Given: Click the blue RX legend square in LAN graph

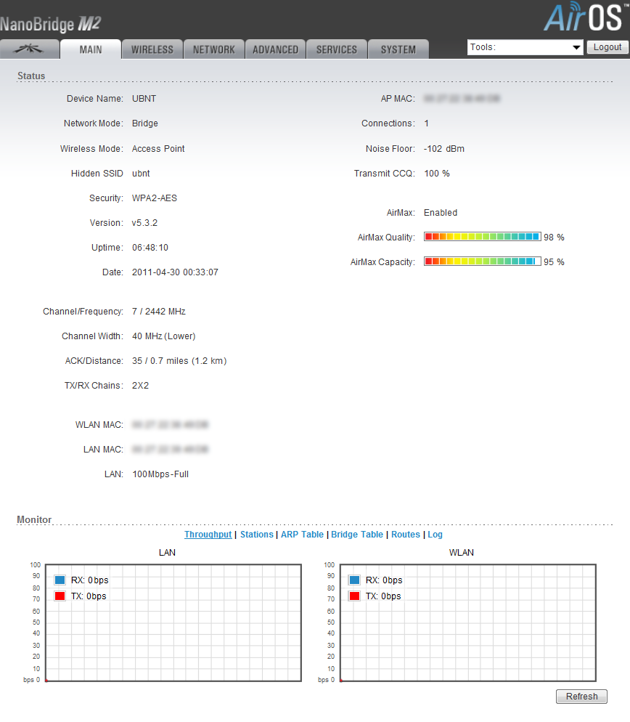Looking at the screenshot, I should tap(60, 580).
